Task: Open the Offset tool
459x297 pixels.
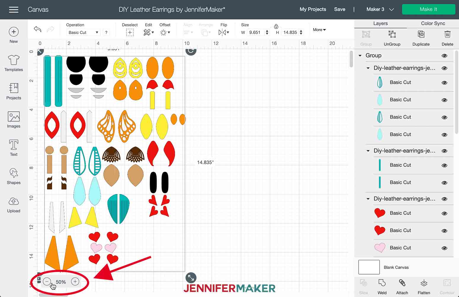Action: point(165,33)
